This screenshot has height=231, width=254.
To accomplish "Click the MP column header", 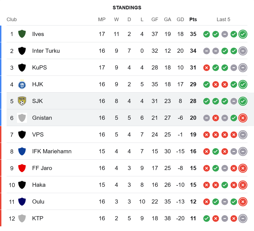I will (x=102, y=20).
